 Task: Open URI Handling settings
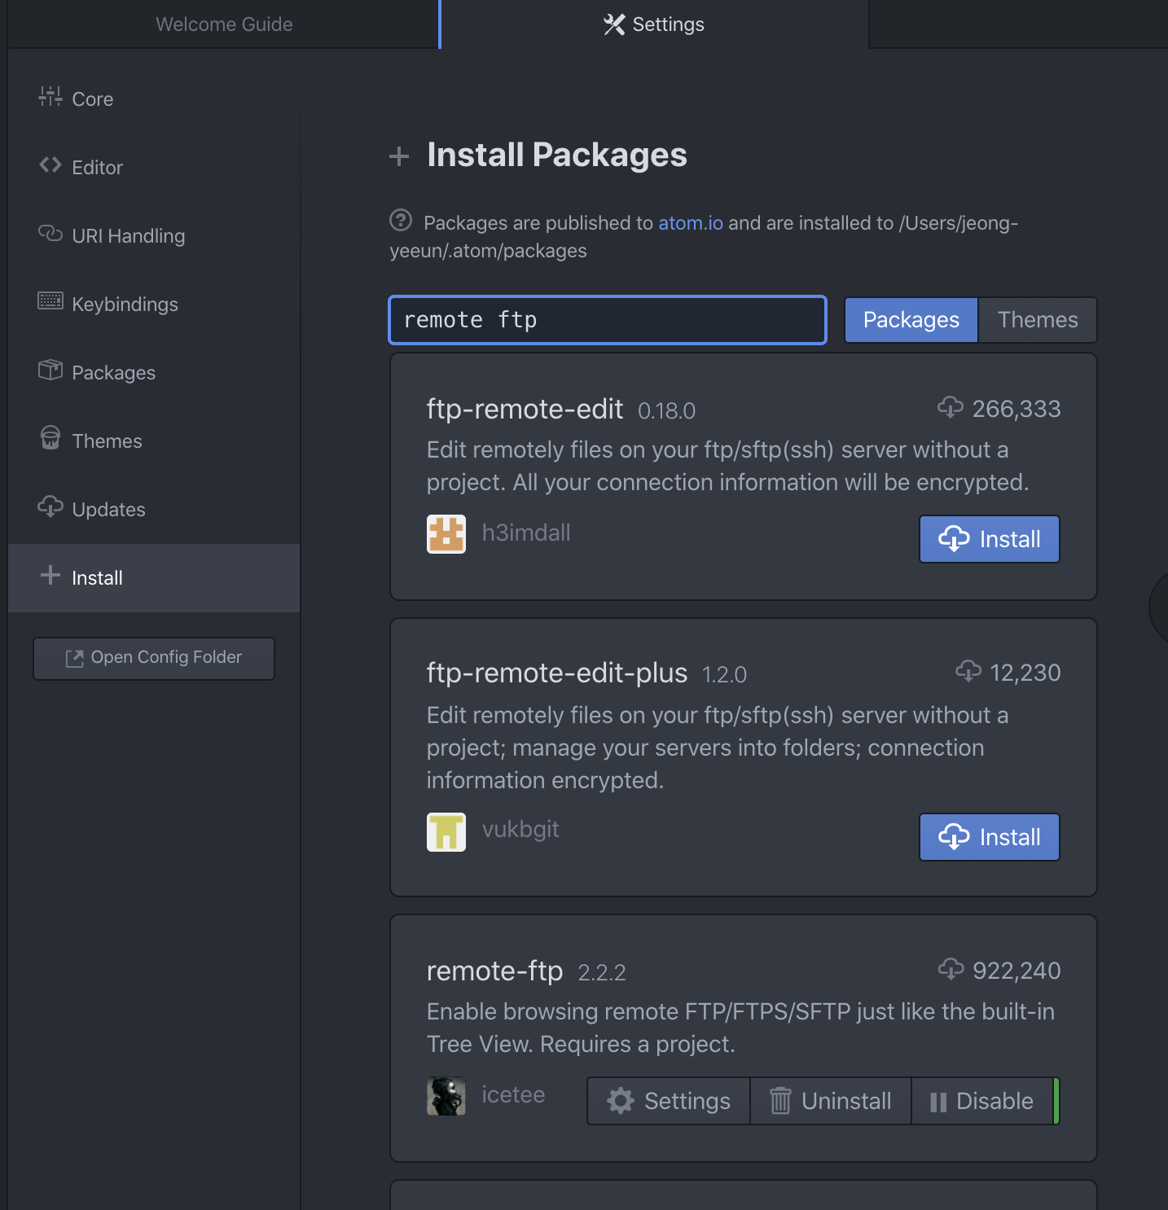(154, 235)
